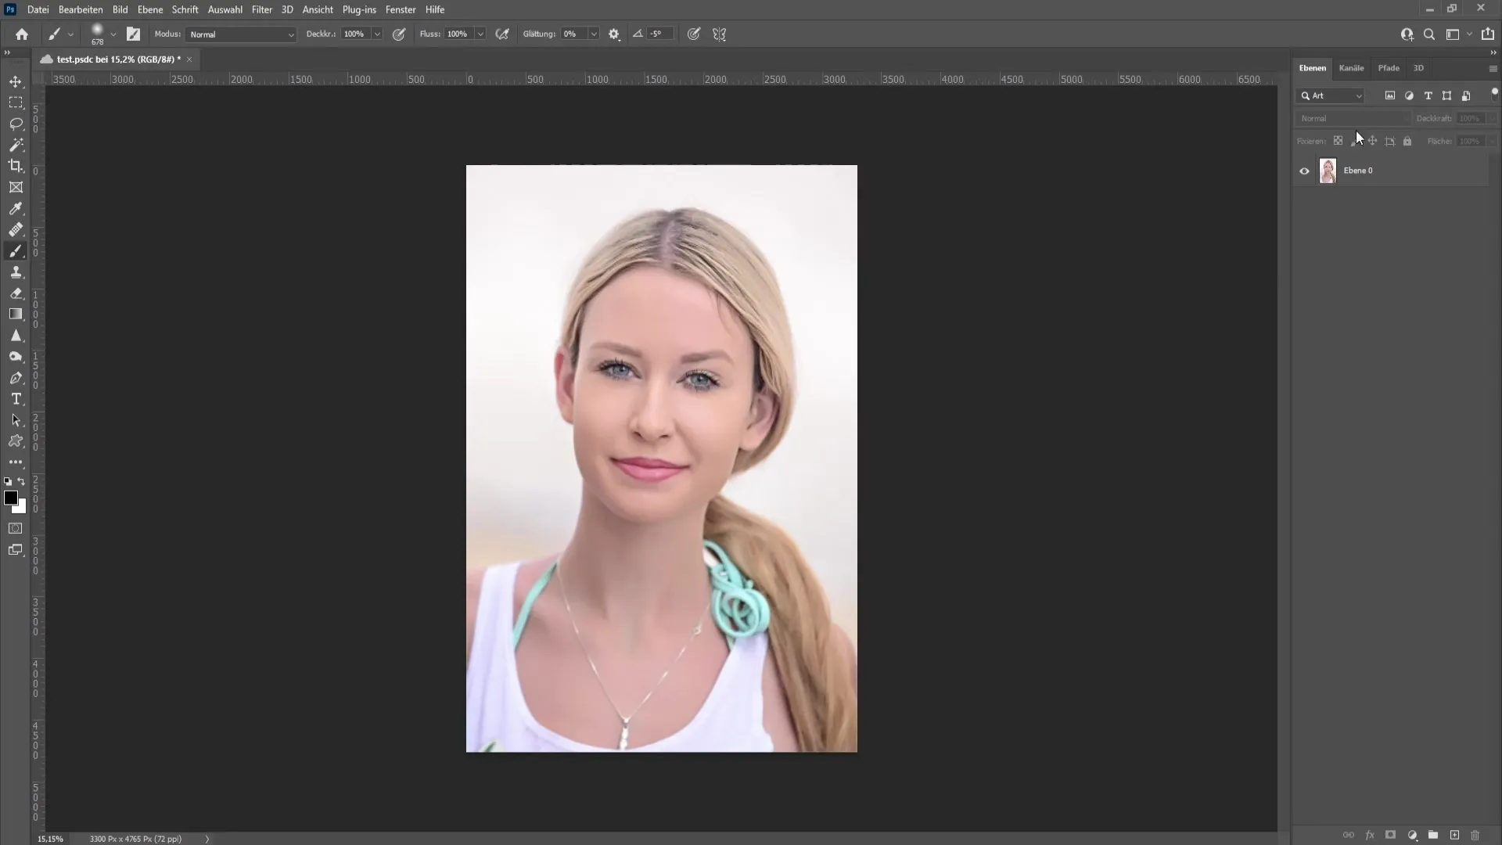The height and width of the screenshot is (845, 1502).
Task: Select the Type tool
Action: (x=16, y=398)
